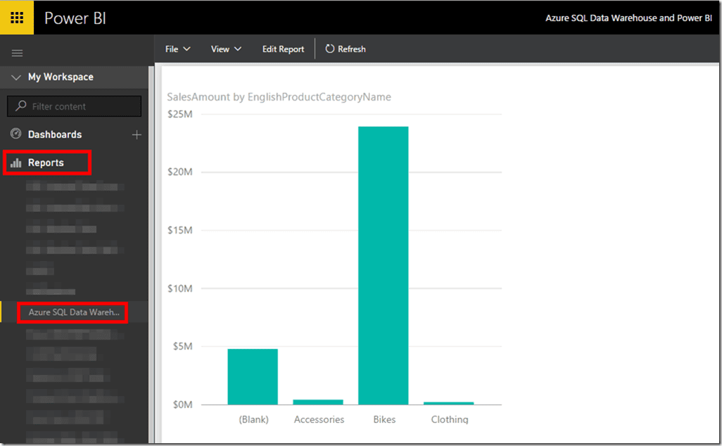
Task: Click the report title Azure SQL Data Warehouse
Action: tap(628, 18)
